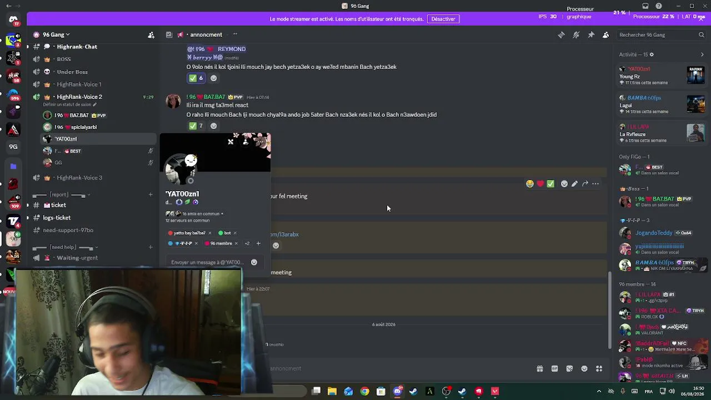Collapse the need help category
The image size is (711, 400).
pos(66,247)
